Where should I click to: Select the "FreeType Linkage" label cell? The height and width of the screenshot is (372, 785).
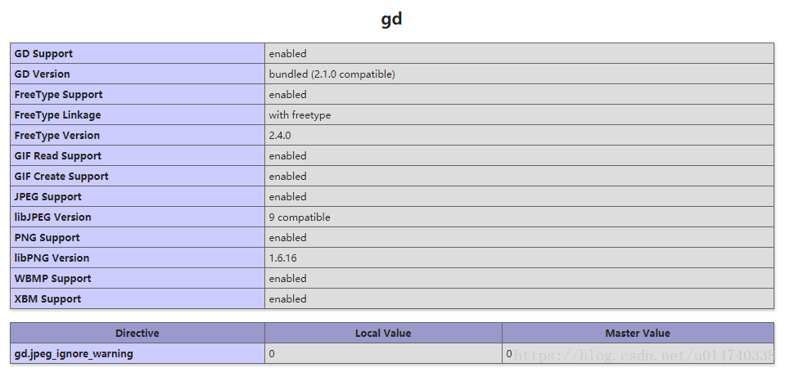pyautogui.click(x=138, y=115)
